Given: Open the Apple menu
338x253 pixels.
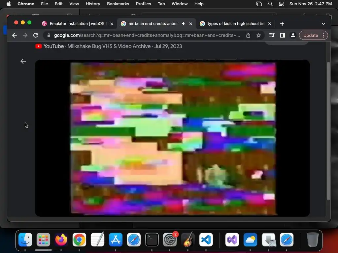Looking at the screenshot, I should point(9,4).
